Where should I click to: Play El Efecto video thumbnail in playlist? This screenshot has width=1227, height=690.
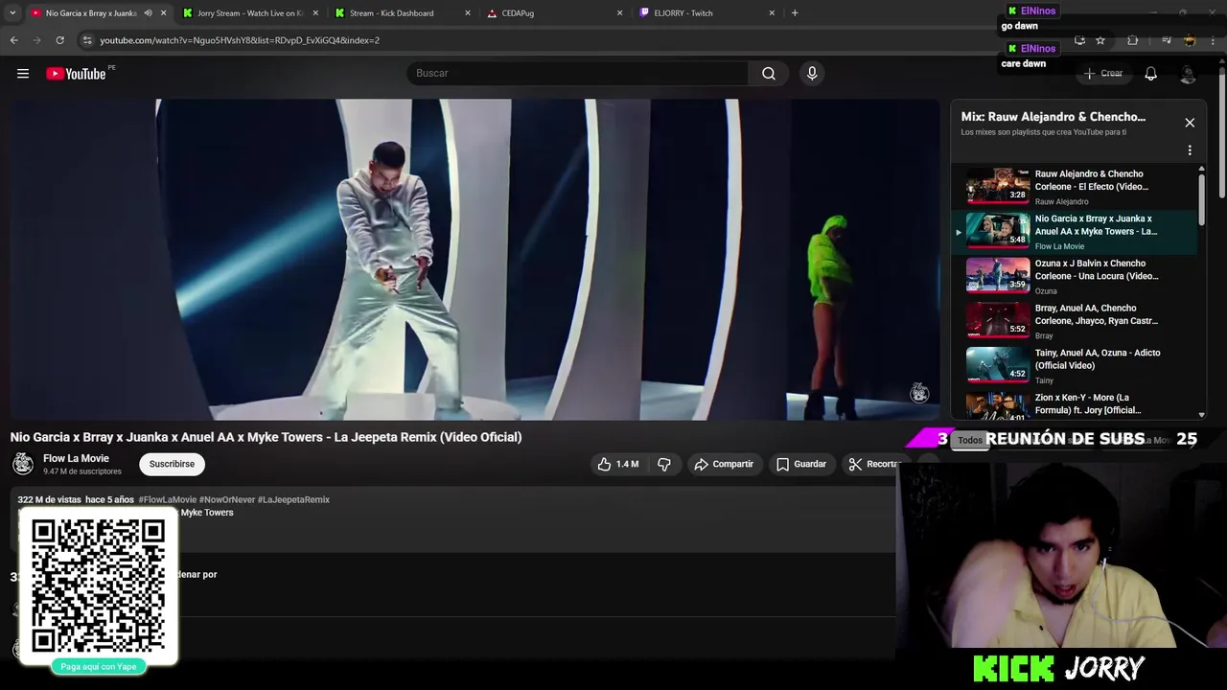tap(998, 186)
